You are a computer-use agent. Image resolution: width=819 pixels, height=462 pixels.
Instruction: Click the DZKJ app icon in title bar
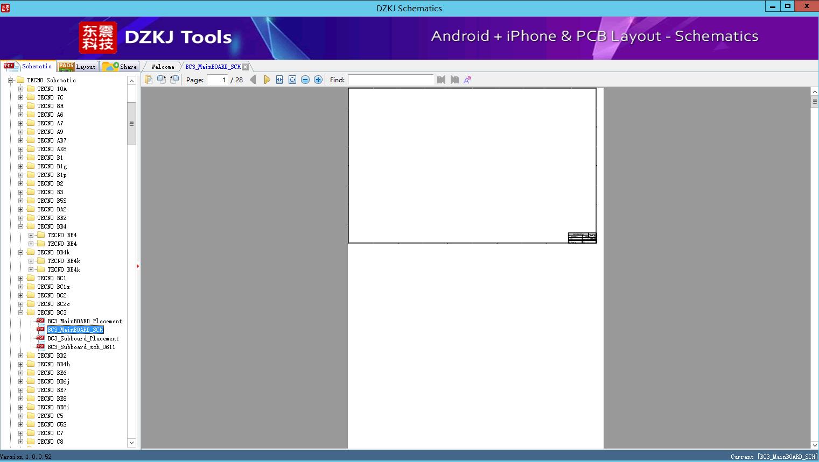click(5, 8)
